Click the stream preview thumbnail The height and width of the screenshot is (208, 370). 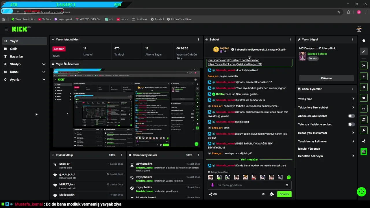127,108
